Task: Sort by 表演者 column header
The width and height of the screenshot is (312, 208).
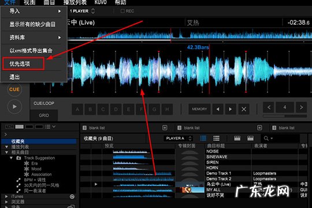Action: click(x=261, y=146)
